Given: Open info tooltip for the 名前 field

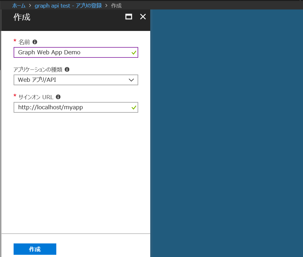Looking at the screenshot, I should [34, 42].
